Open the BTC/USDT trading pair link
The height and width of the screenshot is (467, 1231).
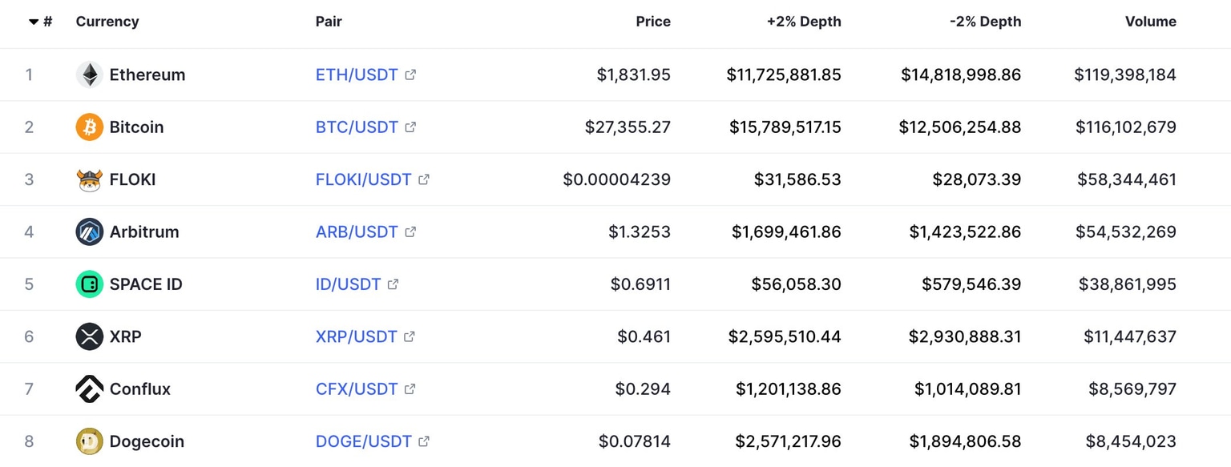click(357, 127)
